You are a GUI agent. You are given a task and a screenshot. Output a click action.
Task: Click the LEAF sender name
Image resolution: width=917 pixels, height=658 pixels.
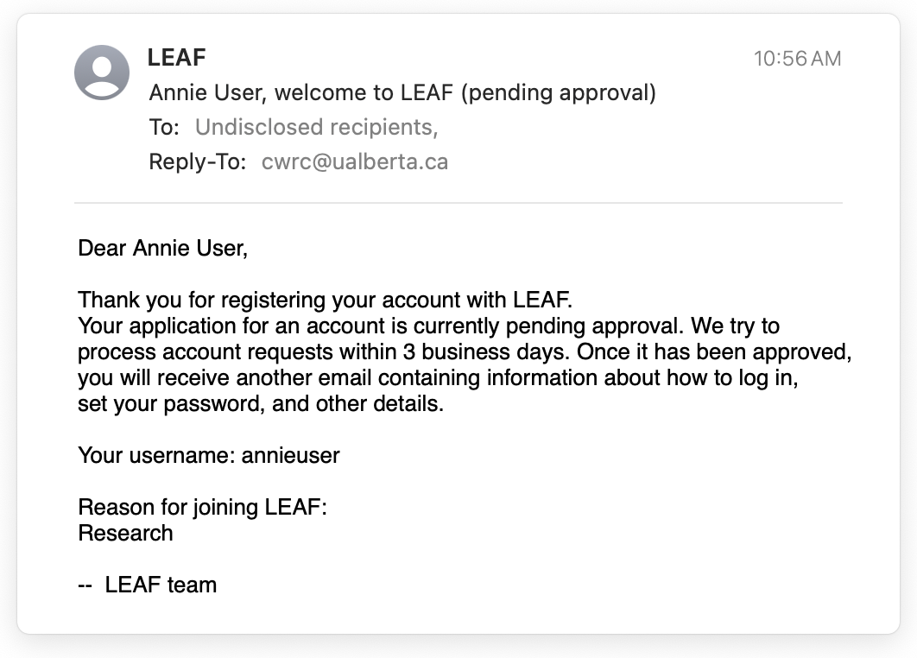tap(176, 58)
